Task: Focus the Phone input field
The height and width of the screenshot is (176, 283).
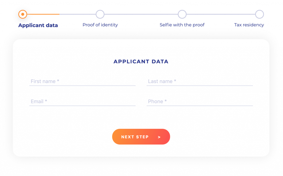Action: pyautogui.click(x=200, y=102)
